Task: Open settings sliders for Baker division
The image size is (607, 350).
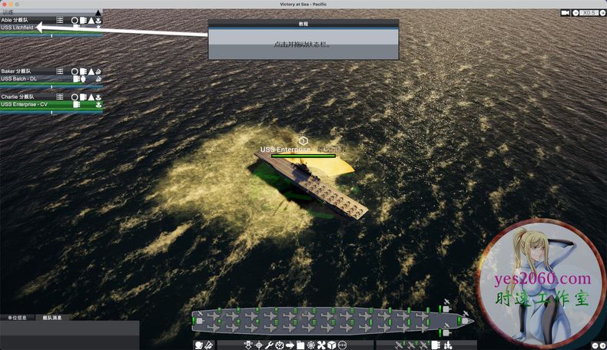Action: point(60,71)
